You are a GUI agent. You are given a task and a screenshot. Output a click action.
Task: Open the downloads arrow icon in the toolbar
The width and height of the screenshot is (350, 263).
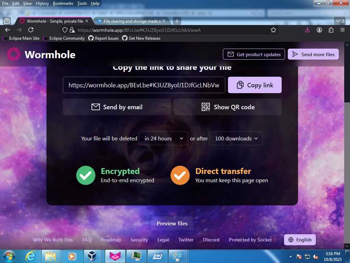click(x=307, y=30)
